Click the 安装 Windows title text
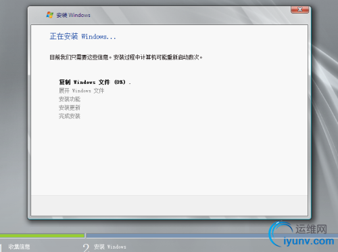This screenshot has height=252, width=338. (x=73, y=15)
